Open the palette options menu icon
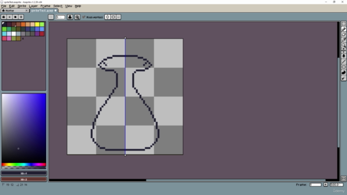 [x=21, y=17]
